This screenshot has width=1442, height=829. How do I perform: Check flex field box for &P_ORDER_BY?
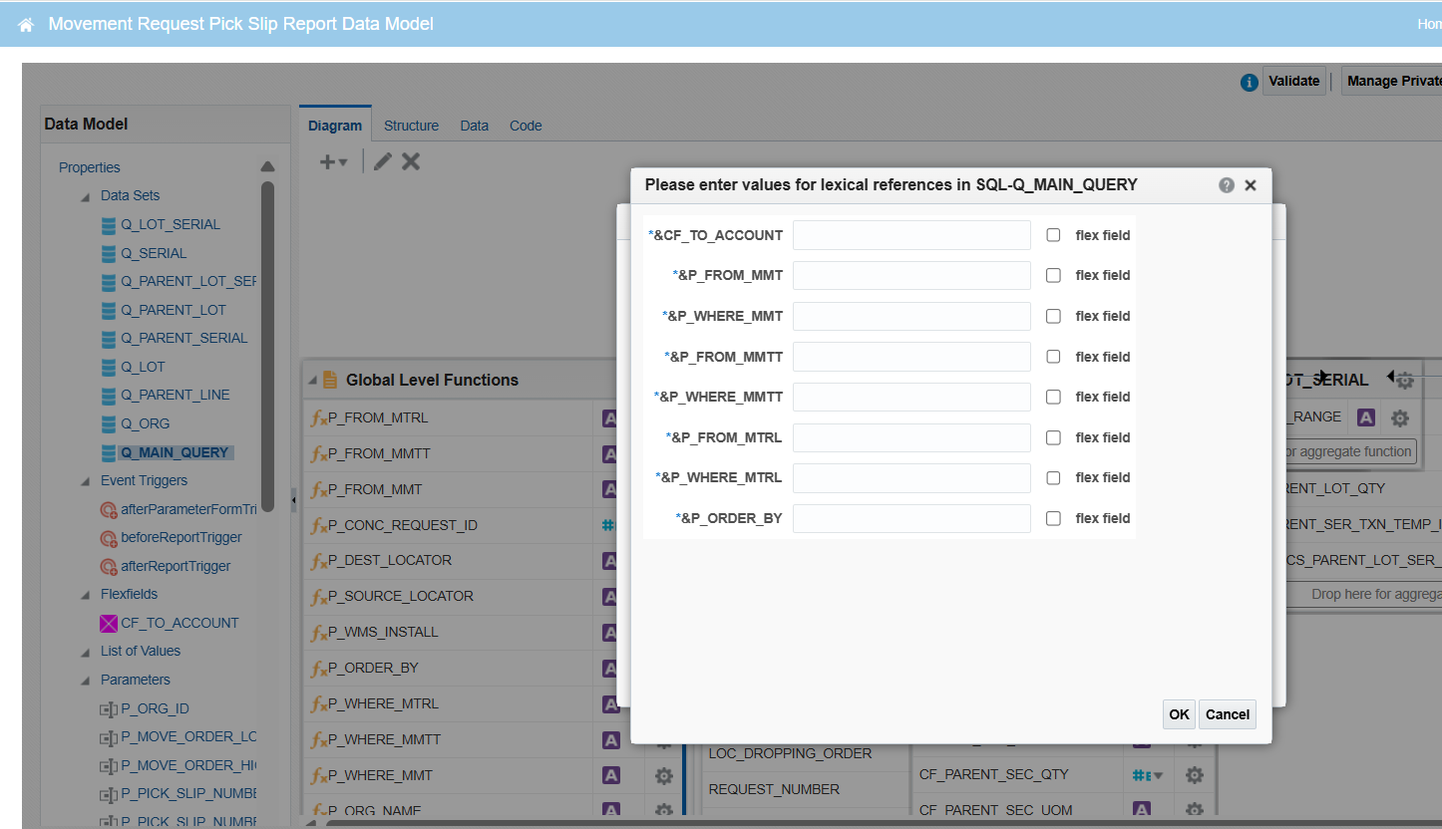(1053, 518)
